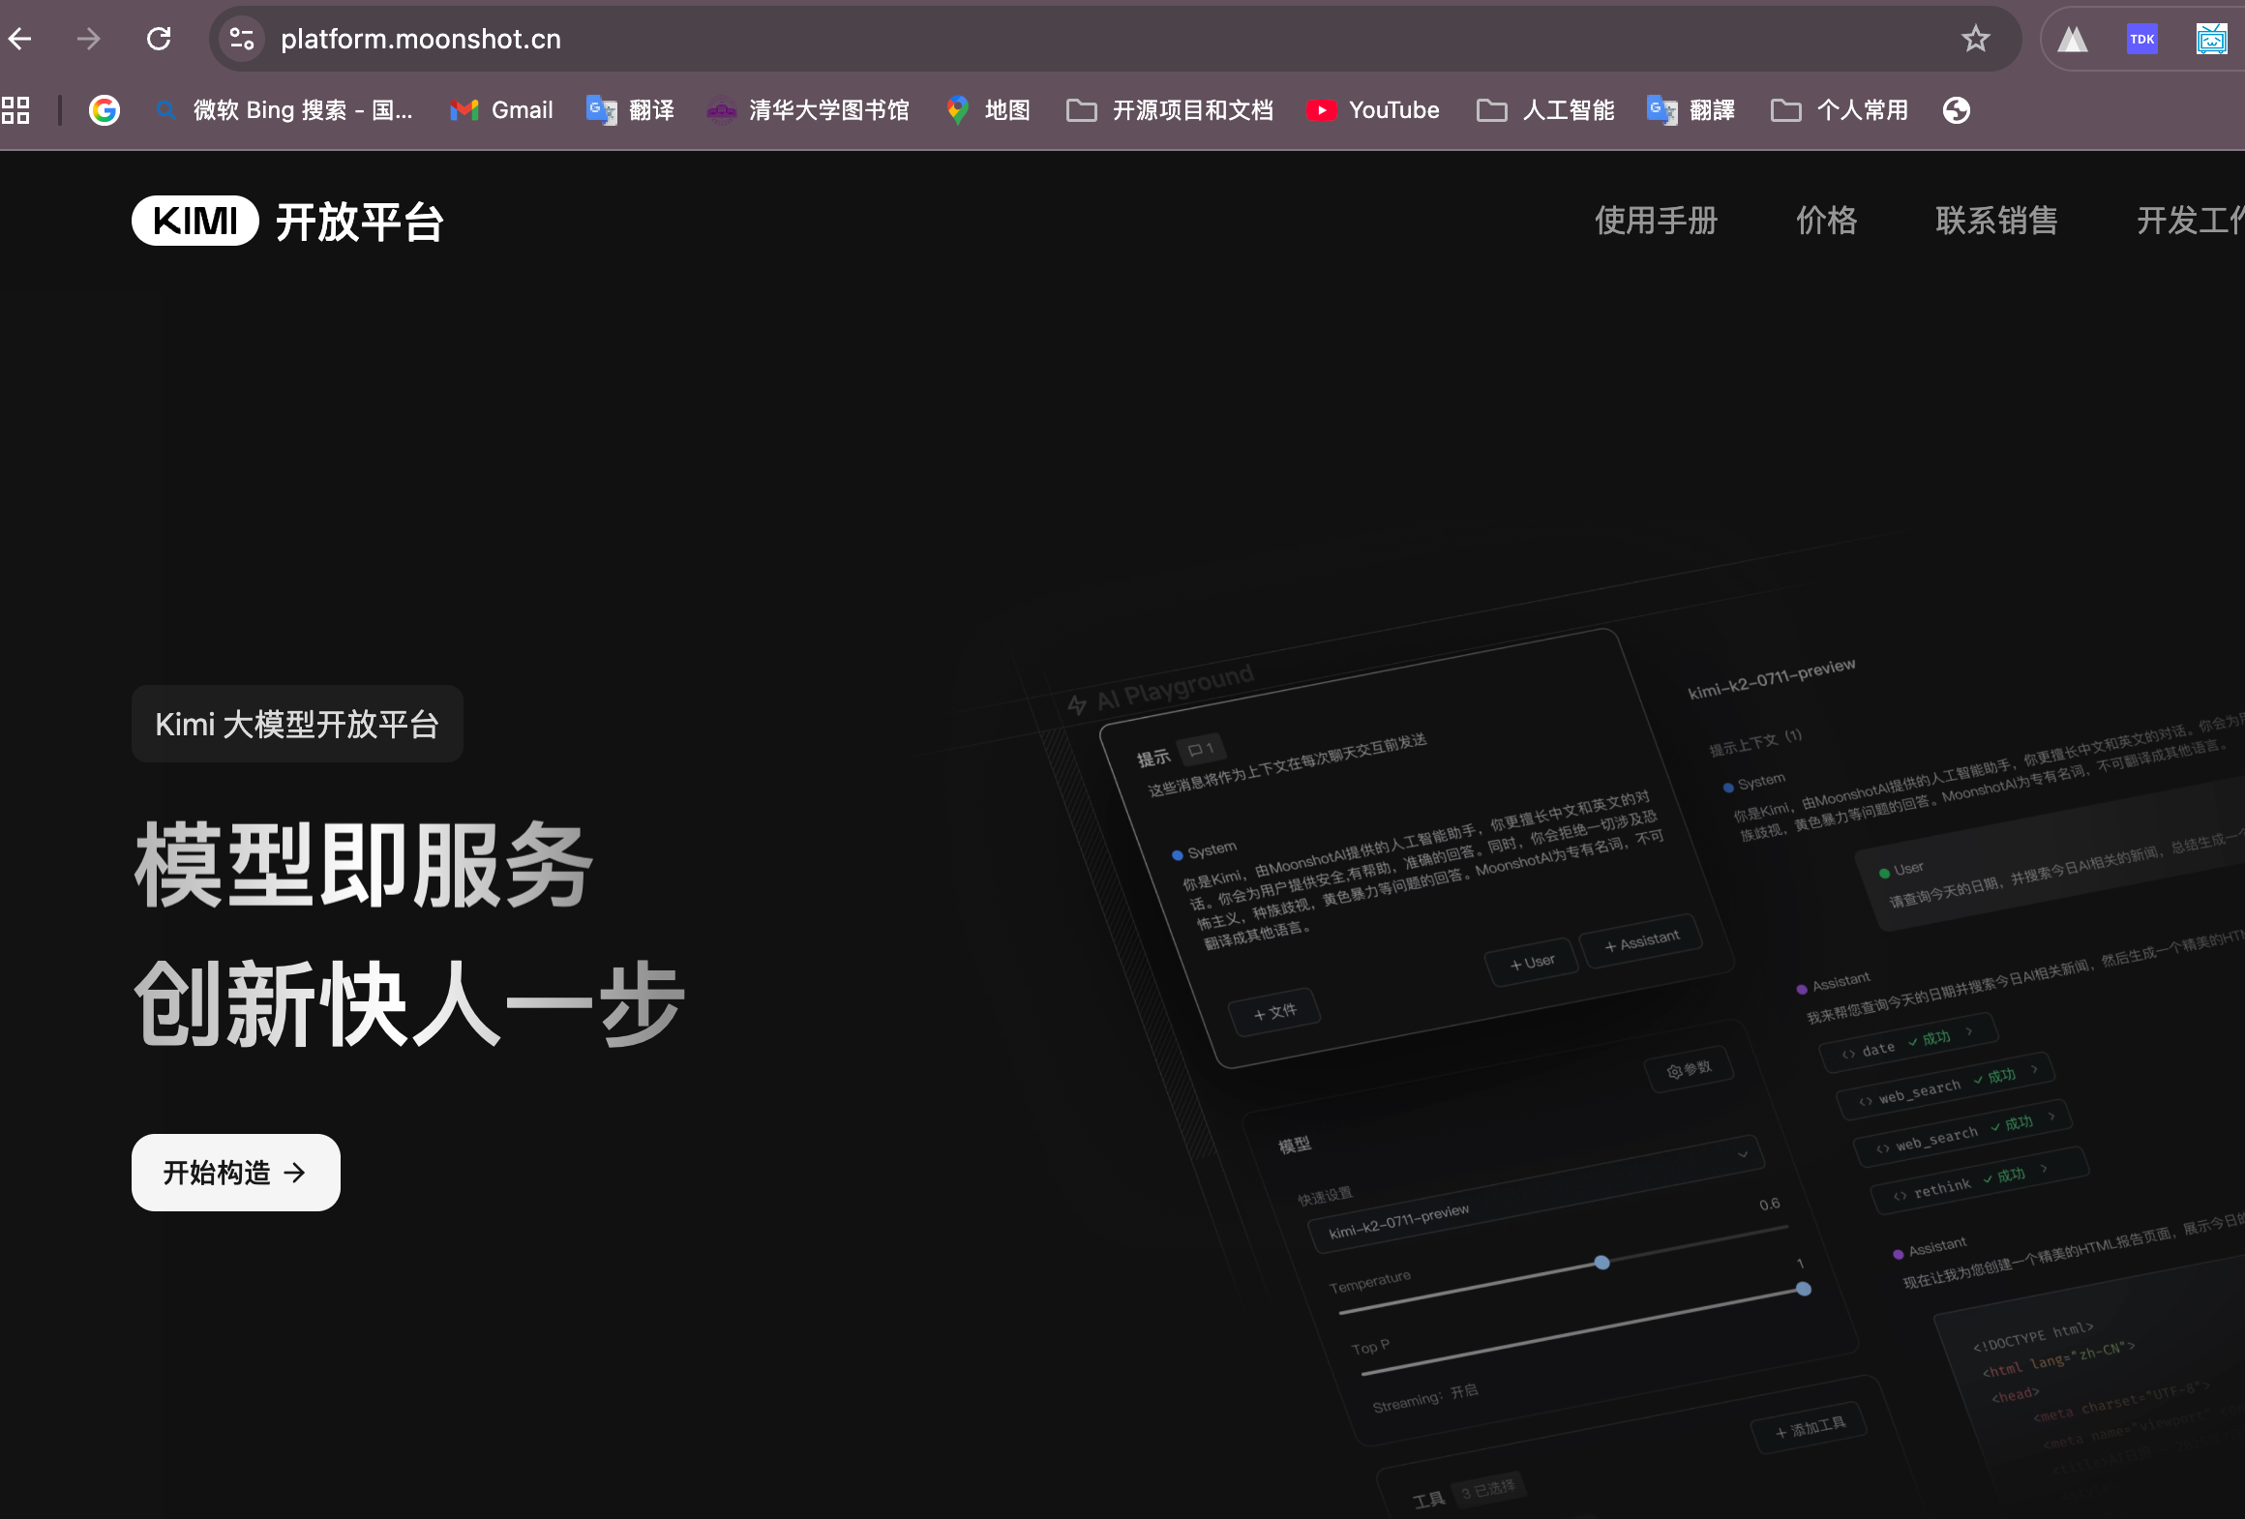Select 价格 in the top navigation
Viewport: 2245px width, 1519px height.
(x=1827, y=221)
